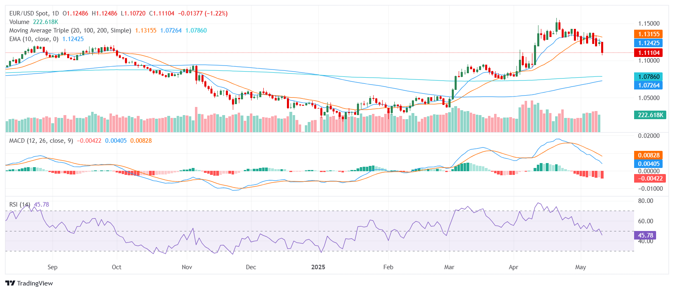Click the Volume indicator legend label
The image size is (674, 292).
[x=19, y=22]
